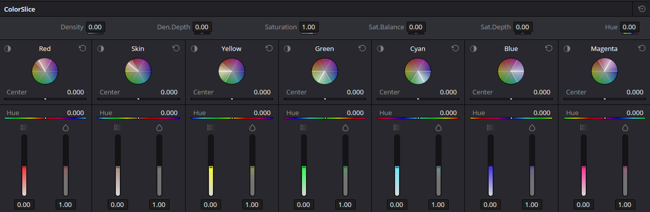650x212 pixels.
Task: Click the global Hue value field
Action: (629, 27)
